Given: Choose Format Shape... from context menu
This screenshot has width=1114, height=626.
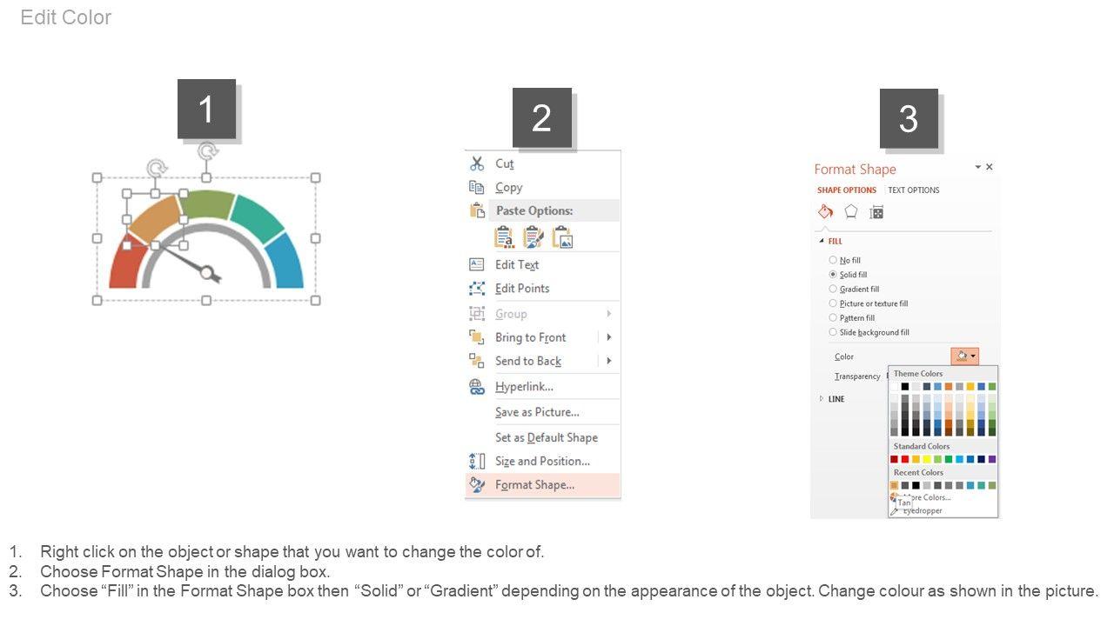Looking at the screenshot, I should click(x=534, y=485).
